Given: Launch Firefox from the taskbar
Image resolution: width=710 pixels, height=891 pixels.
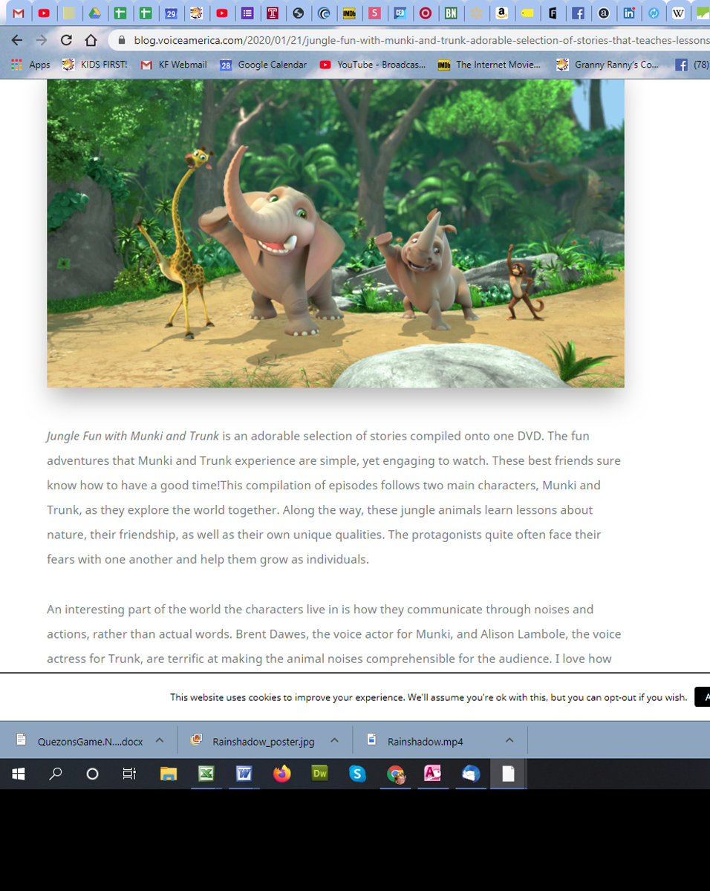Looking at the screenshot, I should coord(282,774).
